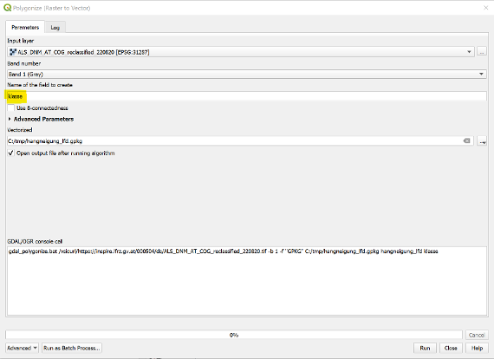Uncheck Open output file after running algorithm
The image size is (494, 359).
click(x=11, y=153)
